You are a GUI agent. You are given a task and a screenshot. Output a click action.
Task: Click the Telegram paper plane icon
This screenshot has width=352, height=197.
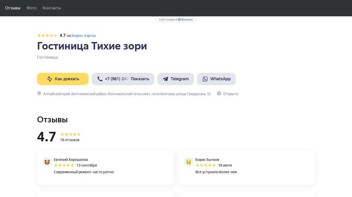tap(165, 79)
